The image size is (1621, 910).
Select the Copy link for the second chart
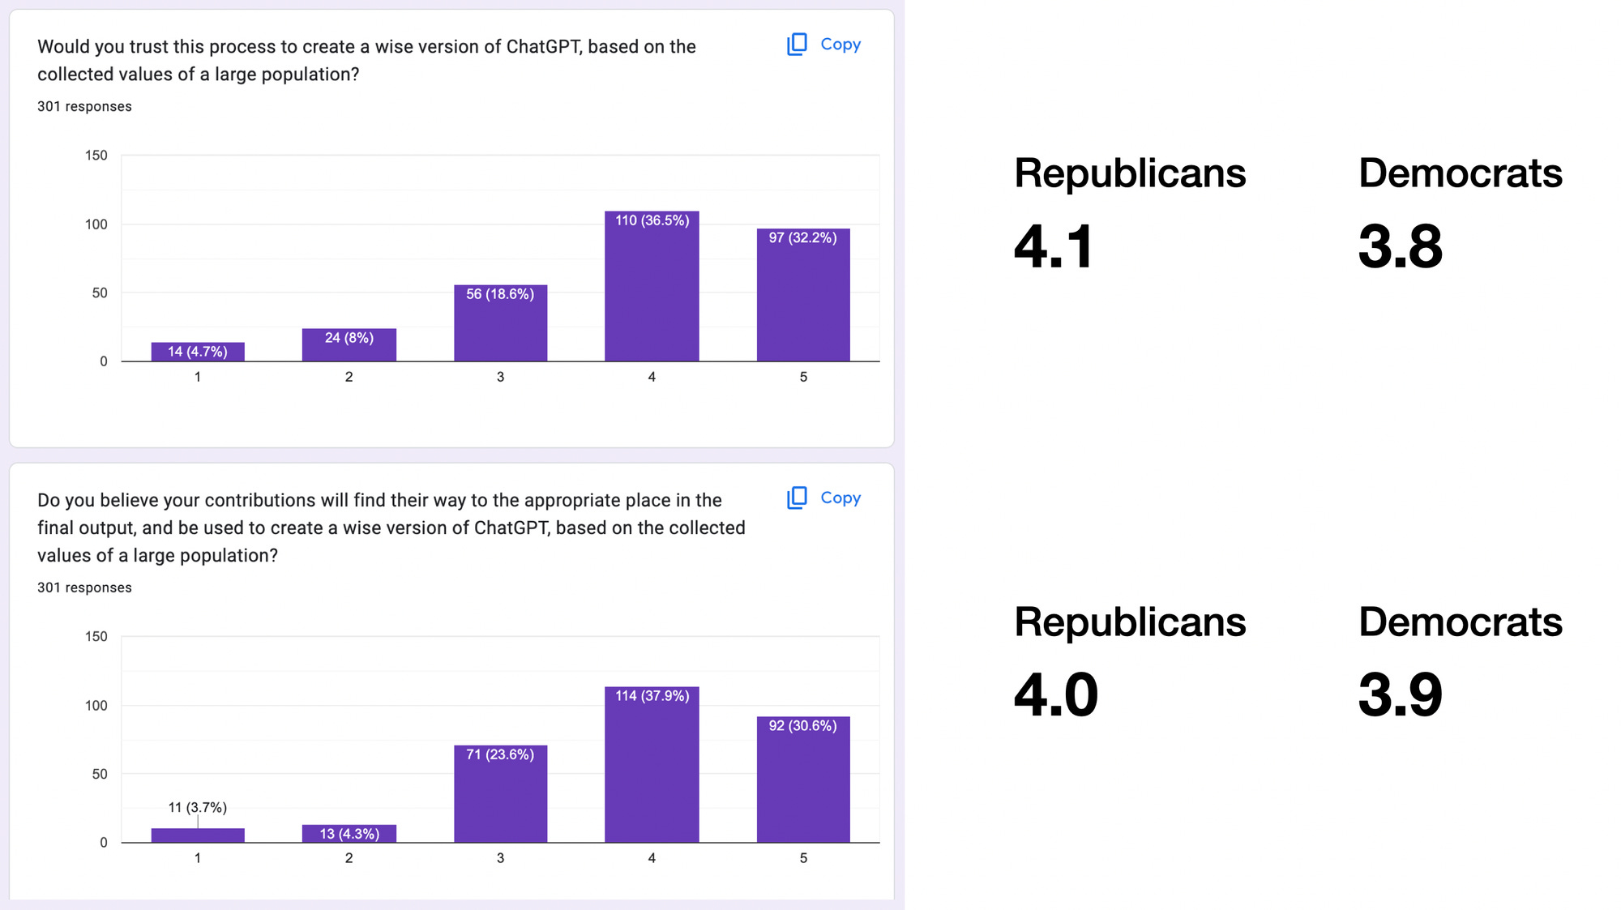pos(840,498)
